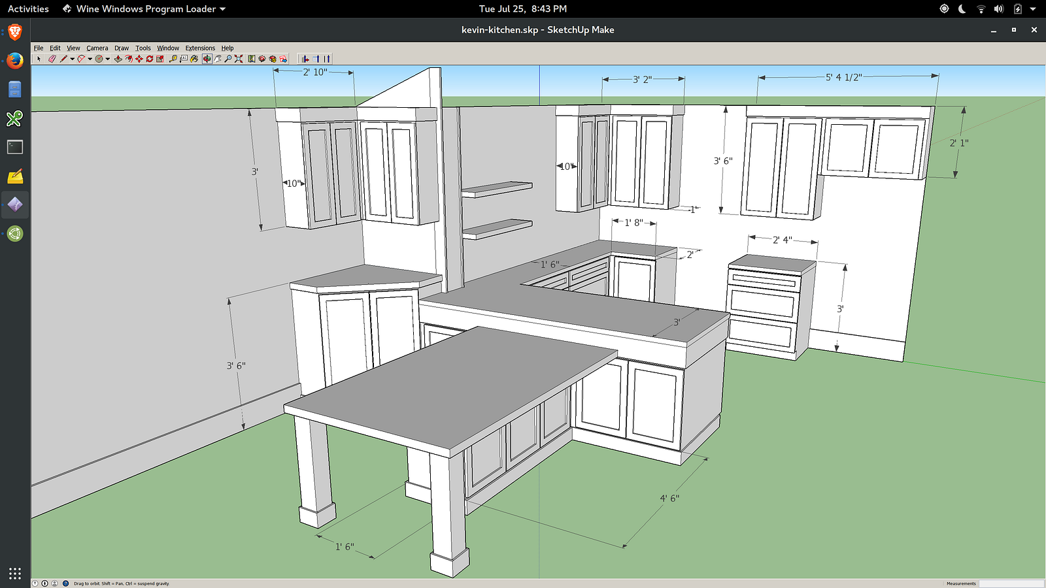The image size is (1046, 588).
Task: Open Wine Windows Program Loader app menu
Action: pos(145,9)
